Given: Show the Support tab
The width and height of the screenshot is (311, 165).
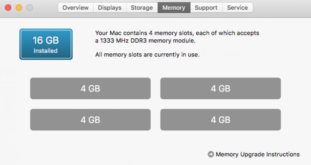Looking at the screenshot, I should tap(206, 7).
